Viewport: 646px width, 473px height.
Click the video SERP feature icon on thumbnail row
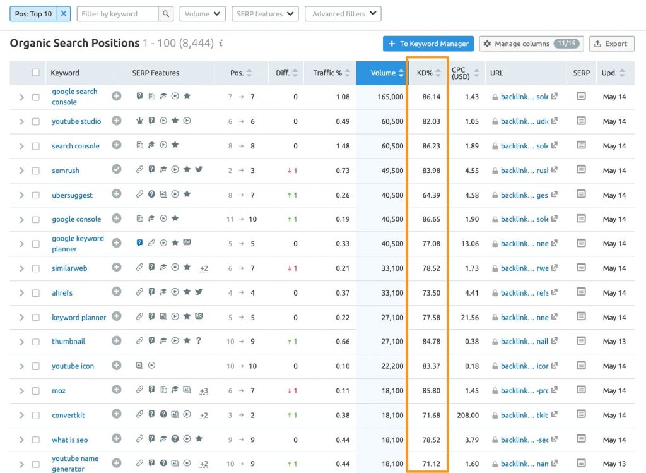tap(175, 341)
